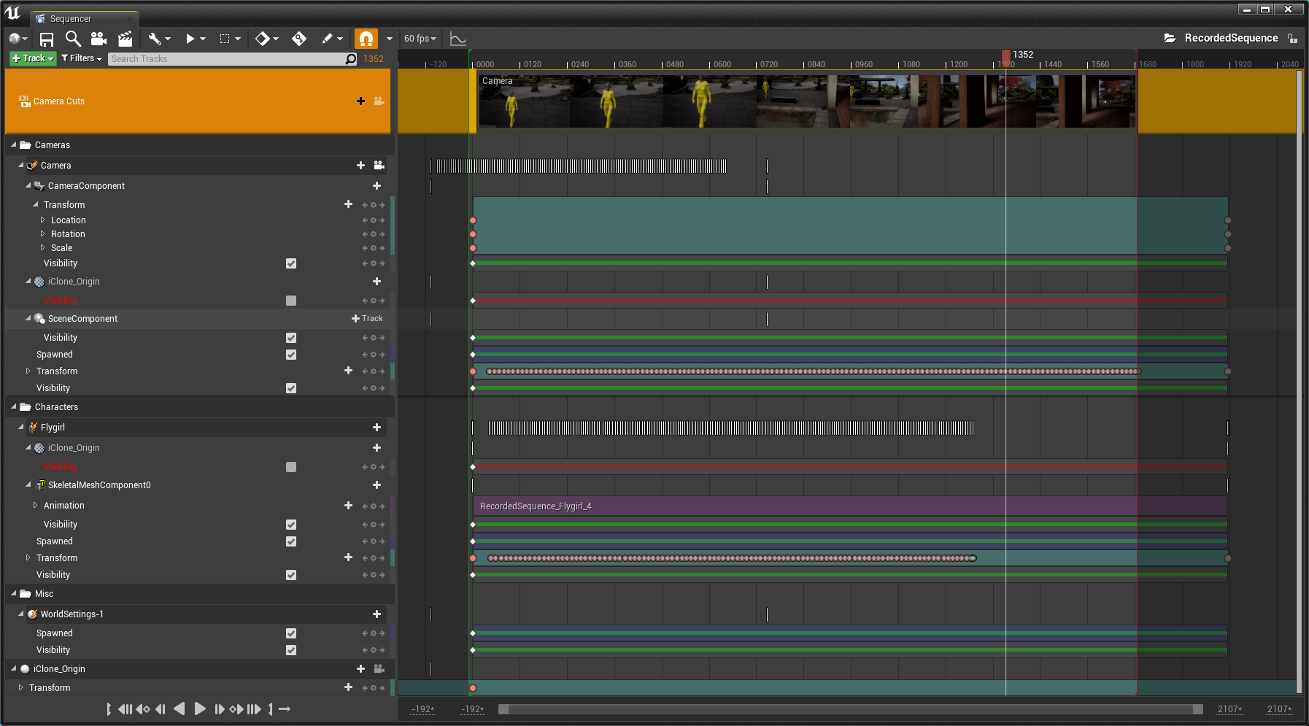Screen dimensions: 1309x726
Task: Click the key group diamond toolbar icon
Action: tap(262, 39)
